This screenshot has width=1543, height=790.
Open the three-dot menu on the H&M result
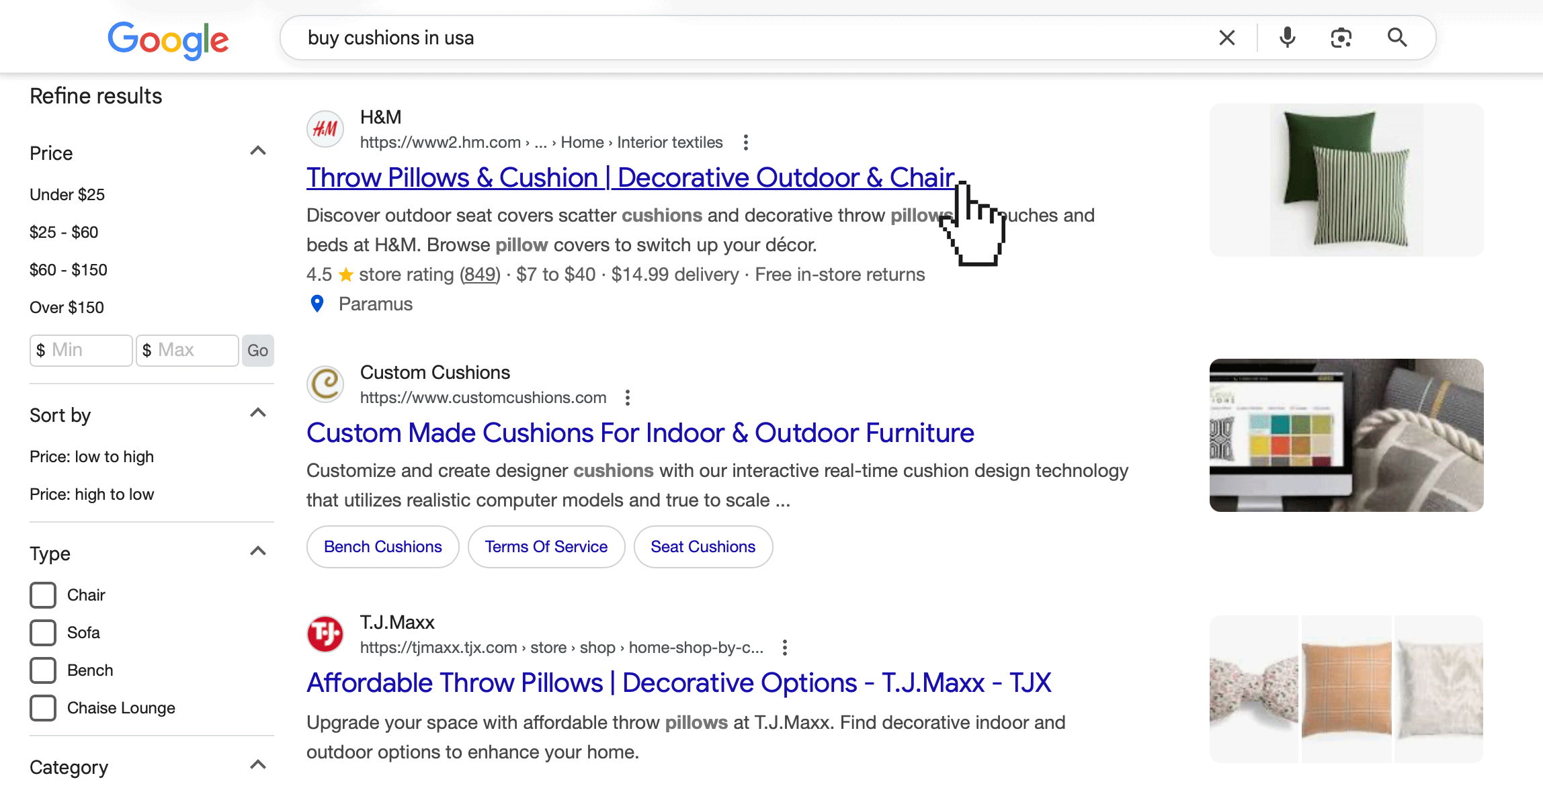[746, 142]
